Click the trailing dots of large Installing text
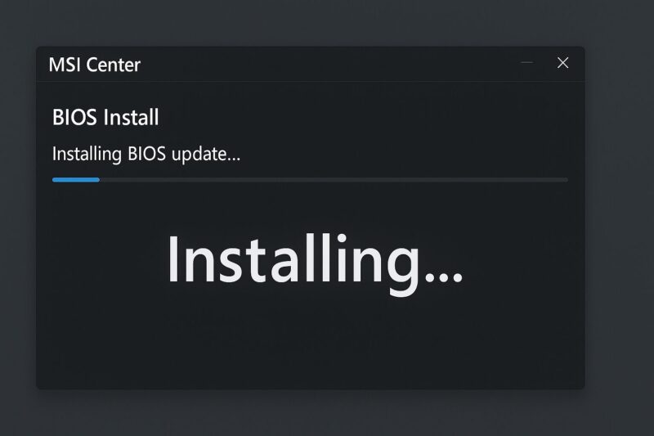This screenshot has width=654, height=436. pos(444,277)
